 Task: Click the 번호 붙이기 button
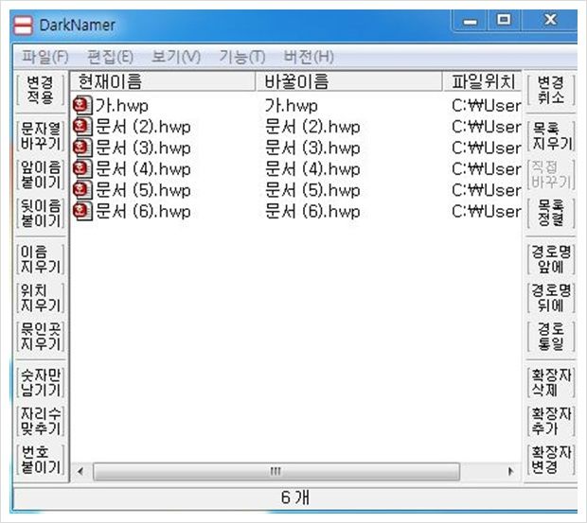(x=41, y=460)
